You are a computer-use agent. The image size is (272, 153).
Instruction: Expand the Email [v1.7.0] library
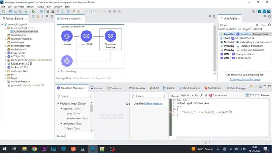[x=6, y=53]
